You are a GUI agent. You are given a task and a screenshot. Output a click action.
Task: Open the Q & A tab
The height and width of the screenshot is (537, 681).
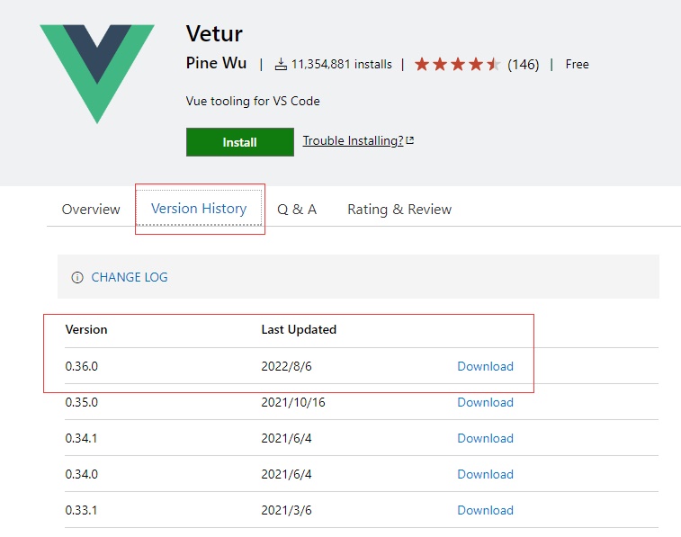pyautogui.click(x=297, y=210)
